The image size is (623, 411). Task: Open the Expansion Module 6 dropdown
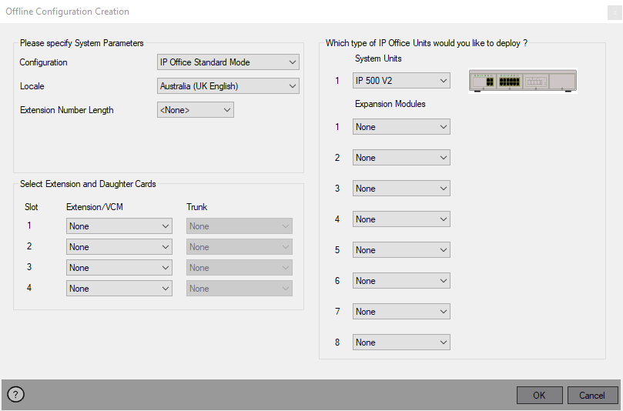401,281
